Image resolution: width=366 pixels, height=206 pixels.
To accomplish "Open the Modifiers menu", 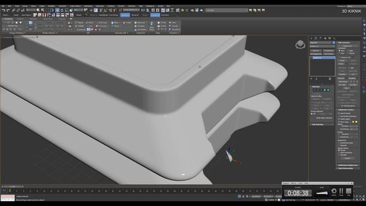I will 51,6.
